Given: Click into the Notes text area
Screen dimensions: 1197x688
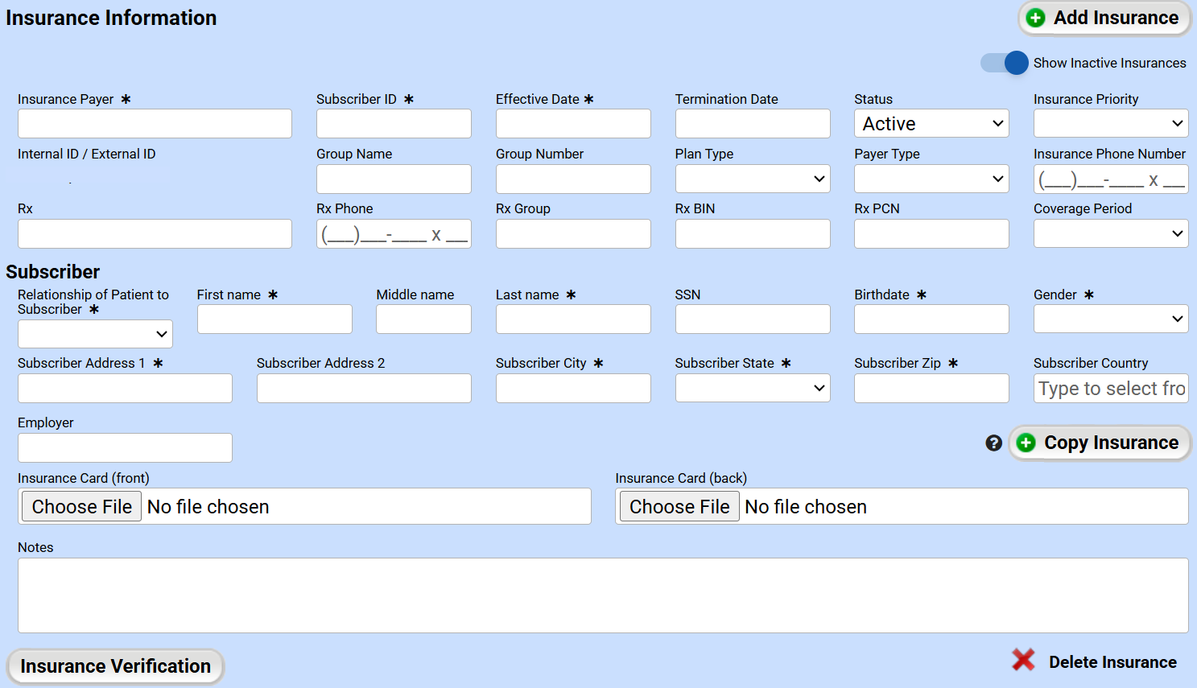Looking at the screenshot, I should point(603,595).
